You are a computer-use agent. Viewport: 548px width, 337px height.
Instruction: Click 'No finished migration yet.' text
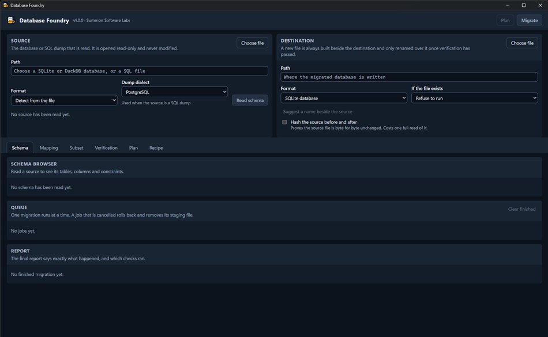[37, 275]
